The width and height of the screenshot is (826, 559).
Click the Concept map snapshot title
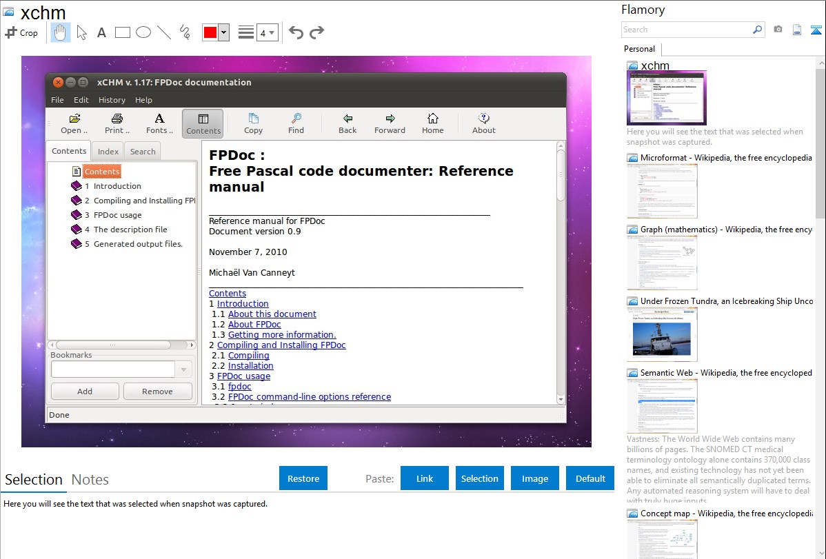coord(727,514)
